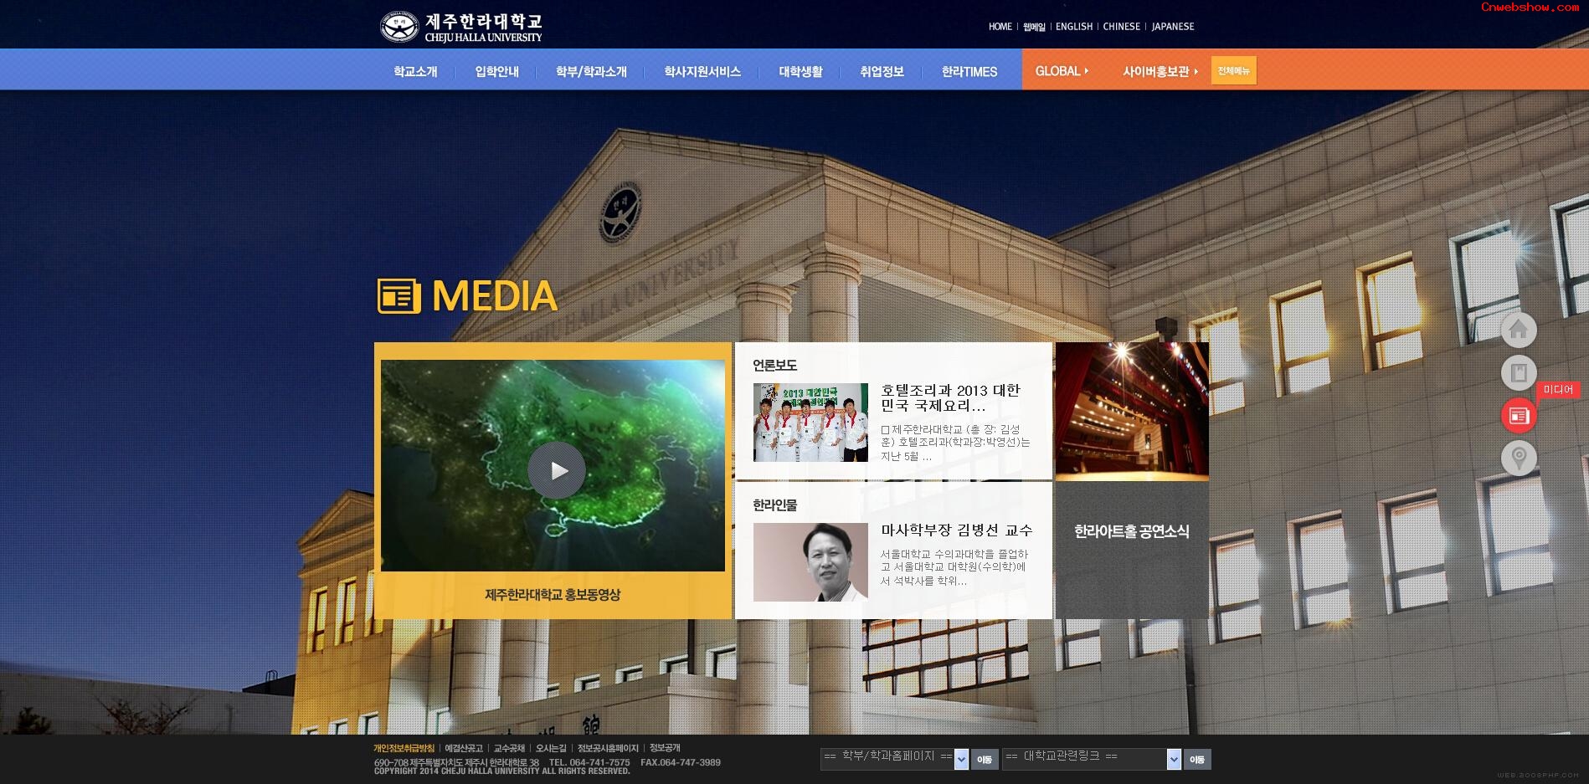Click the 전체메뉴 button

pos(1233,70)
